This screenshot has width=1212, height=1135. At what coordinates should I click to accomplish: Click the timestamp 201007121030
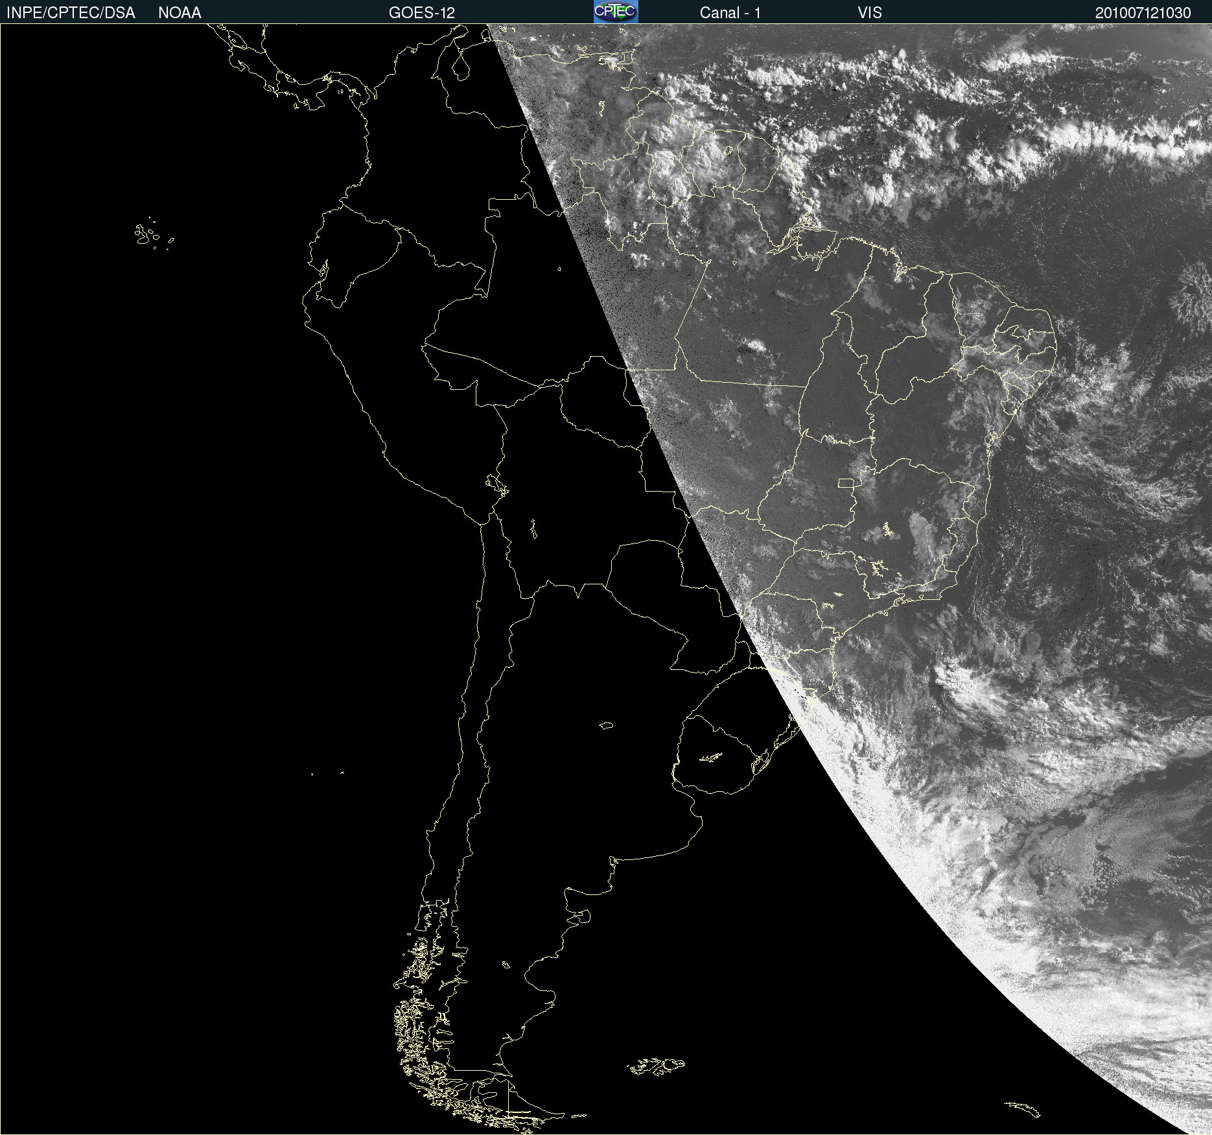[1143, 13]
